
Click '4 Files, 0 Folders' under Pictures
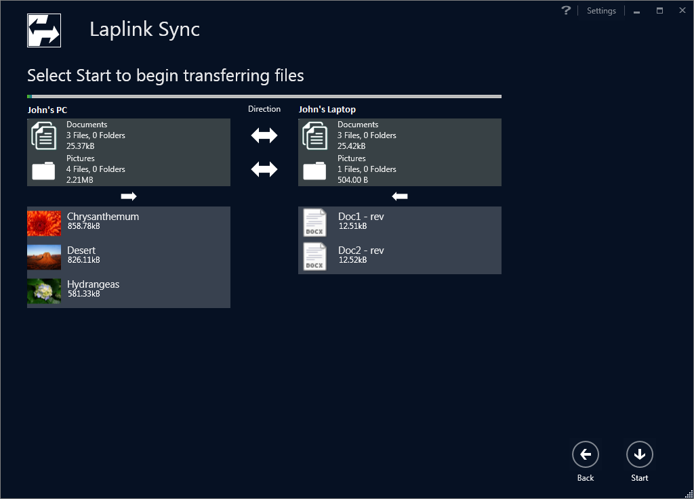pos(96,169)
